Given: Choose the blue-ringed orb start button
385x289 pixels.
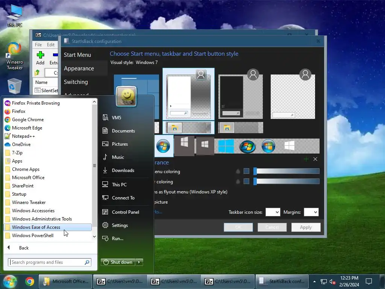Looking at the screenshot, I should [268, 146].
